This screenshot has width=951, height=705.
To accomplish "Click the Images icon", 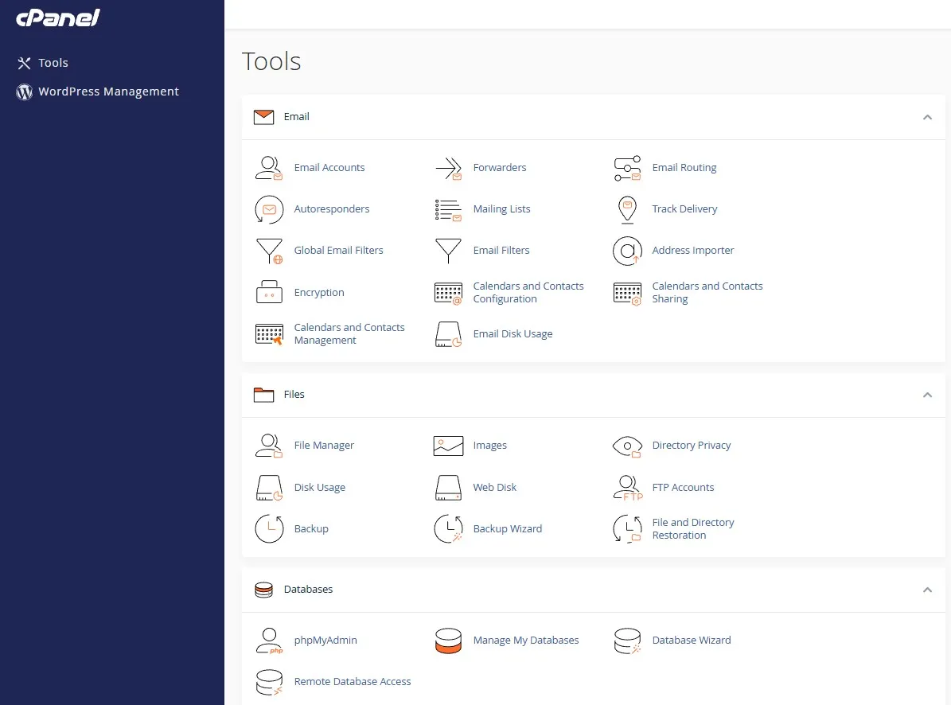I will tap(448, 446).
